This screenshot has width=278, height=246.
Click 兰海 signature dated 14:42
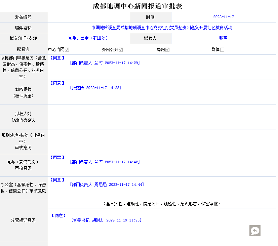tap(98, 162)
